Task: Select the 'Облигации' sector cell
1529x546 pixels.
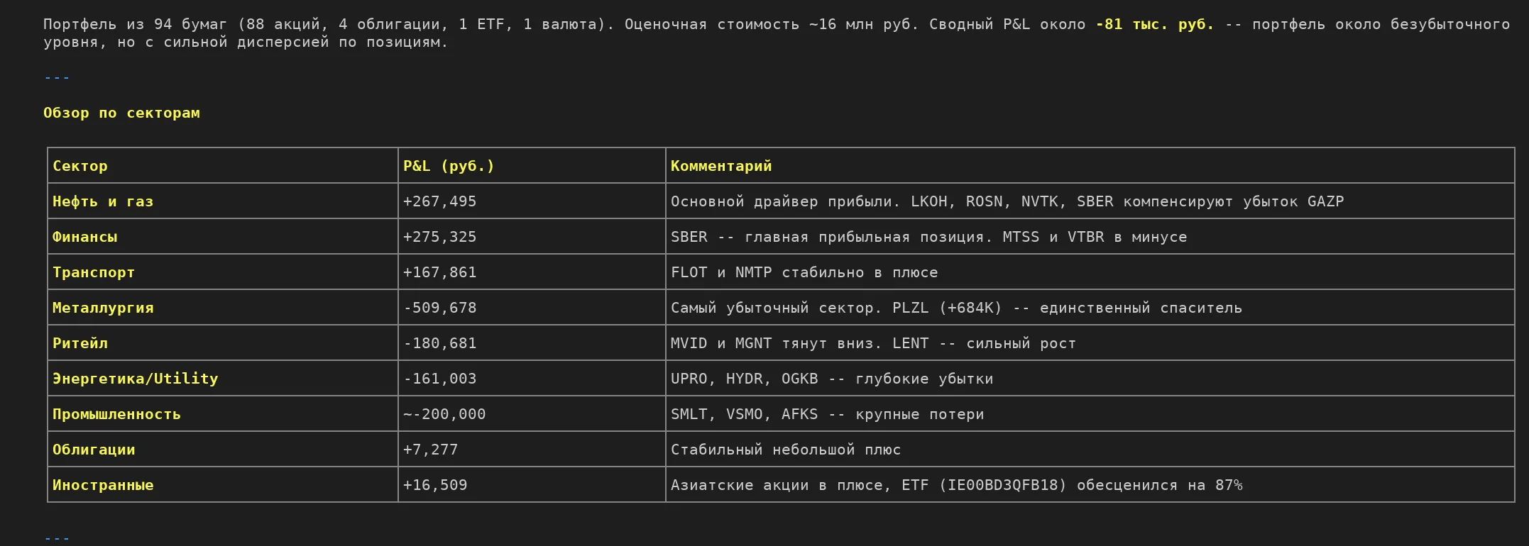Action: click(x=93, y=450)
